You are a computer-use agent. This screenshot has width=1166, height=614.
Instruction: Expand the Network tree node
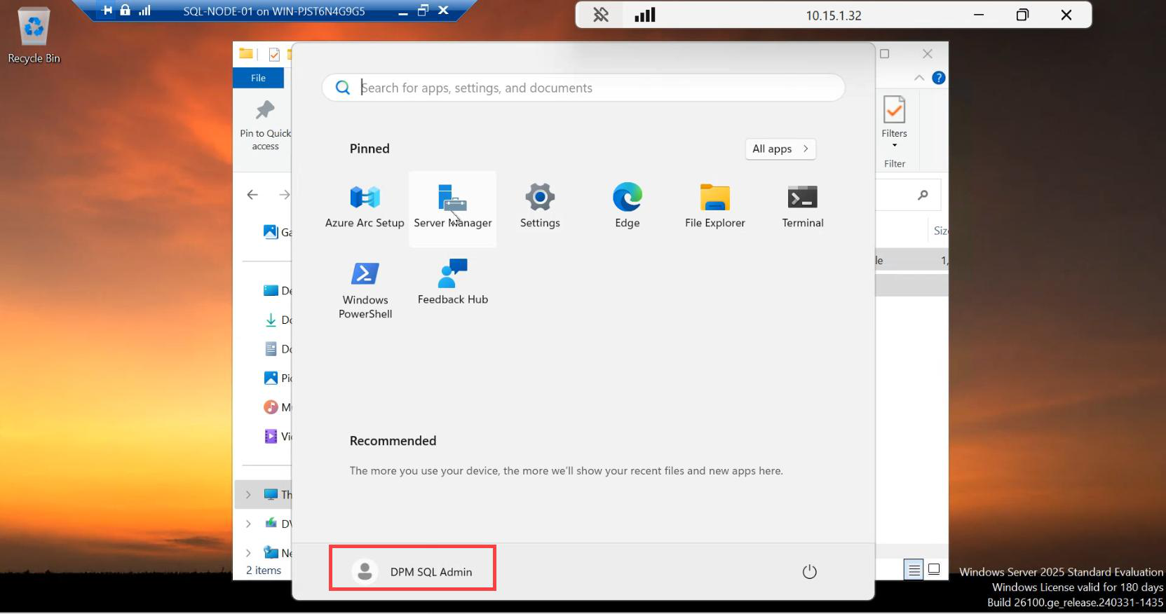point(248,553)
